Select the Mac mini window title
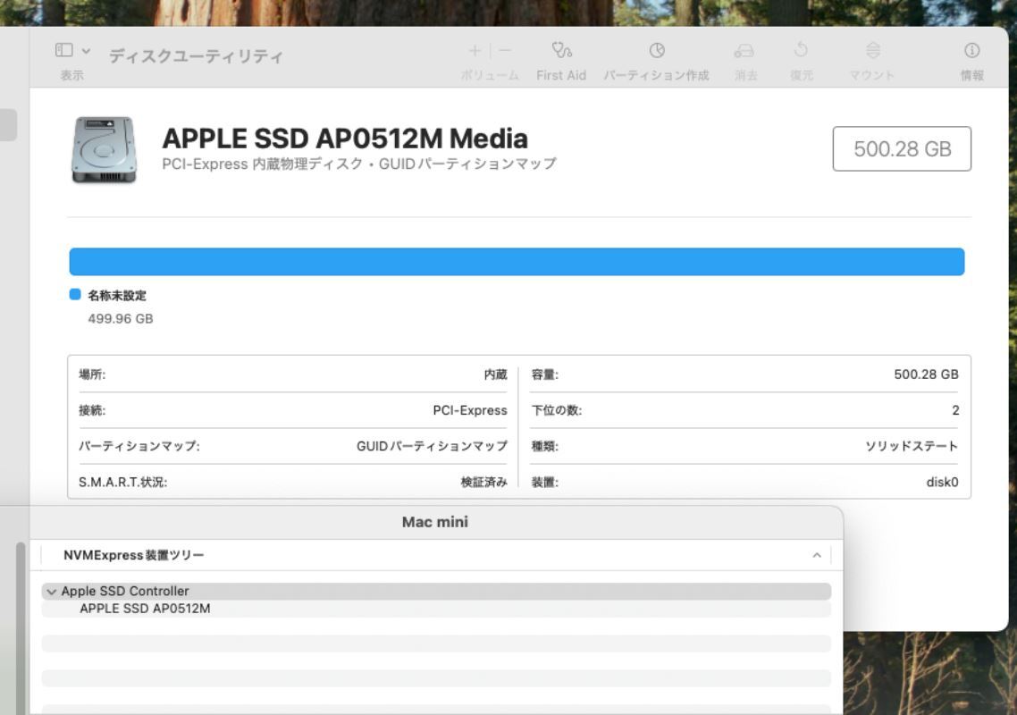Screen dimensions: 1017x715 click(x=434, y=522)
